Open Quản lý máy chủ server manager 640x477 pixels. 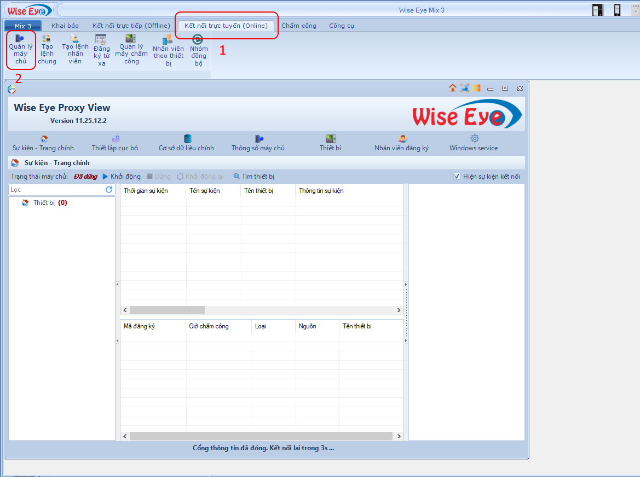(21, 50)
